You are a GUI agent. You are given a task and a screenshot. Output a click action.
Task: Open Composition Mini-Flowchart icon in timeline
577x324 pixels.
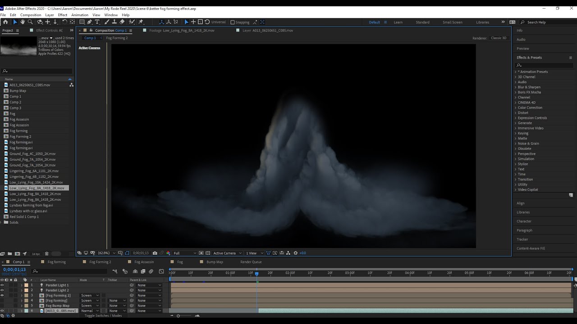(115, 271)
